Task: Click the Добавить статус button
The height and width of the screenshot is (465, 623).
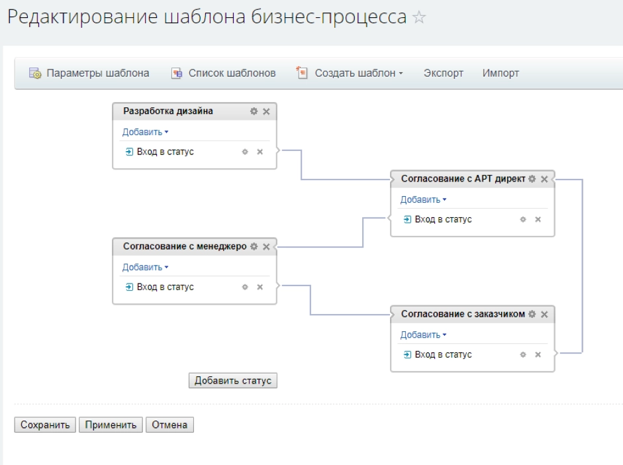Action: [x=232, y=380]
